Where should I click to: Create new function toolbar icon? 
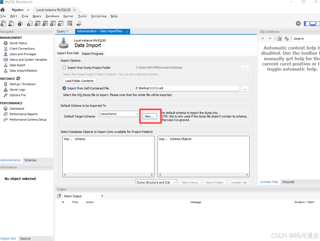click(61, 23)
